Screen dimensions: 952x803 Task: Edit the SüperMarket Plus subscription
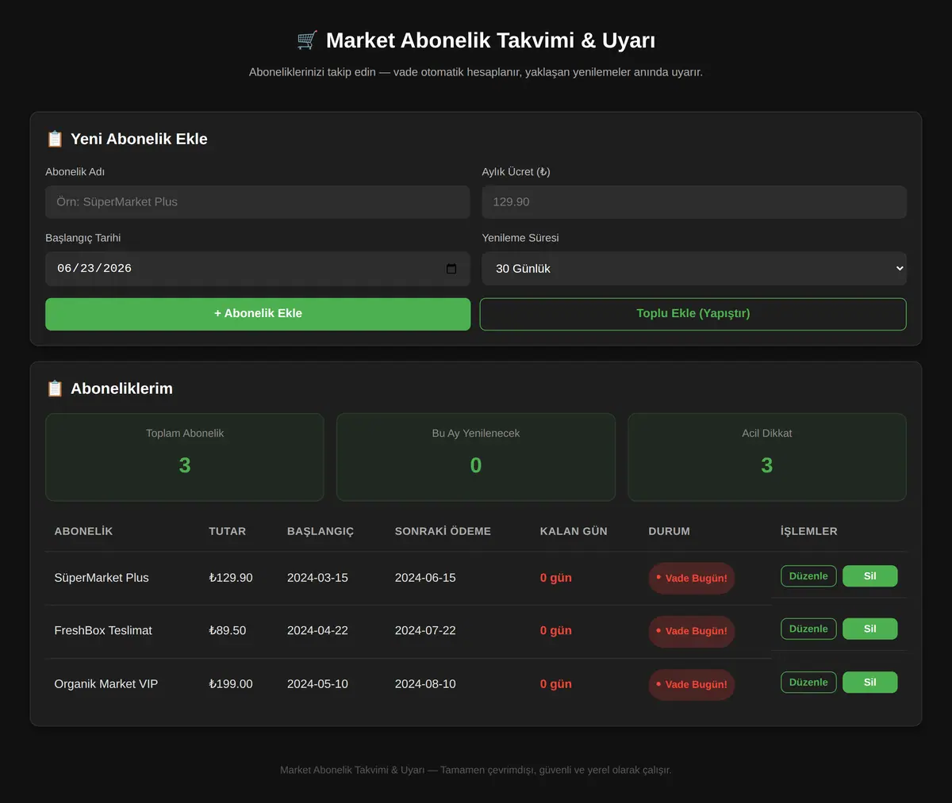[x=808, y=576]
